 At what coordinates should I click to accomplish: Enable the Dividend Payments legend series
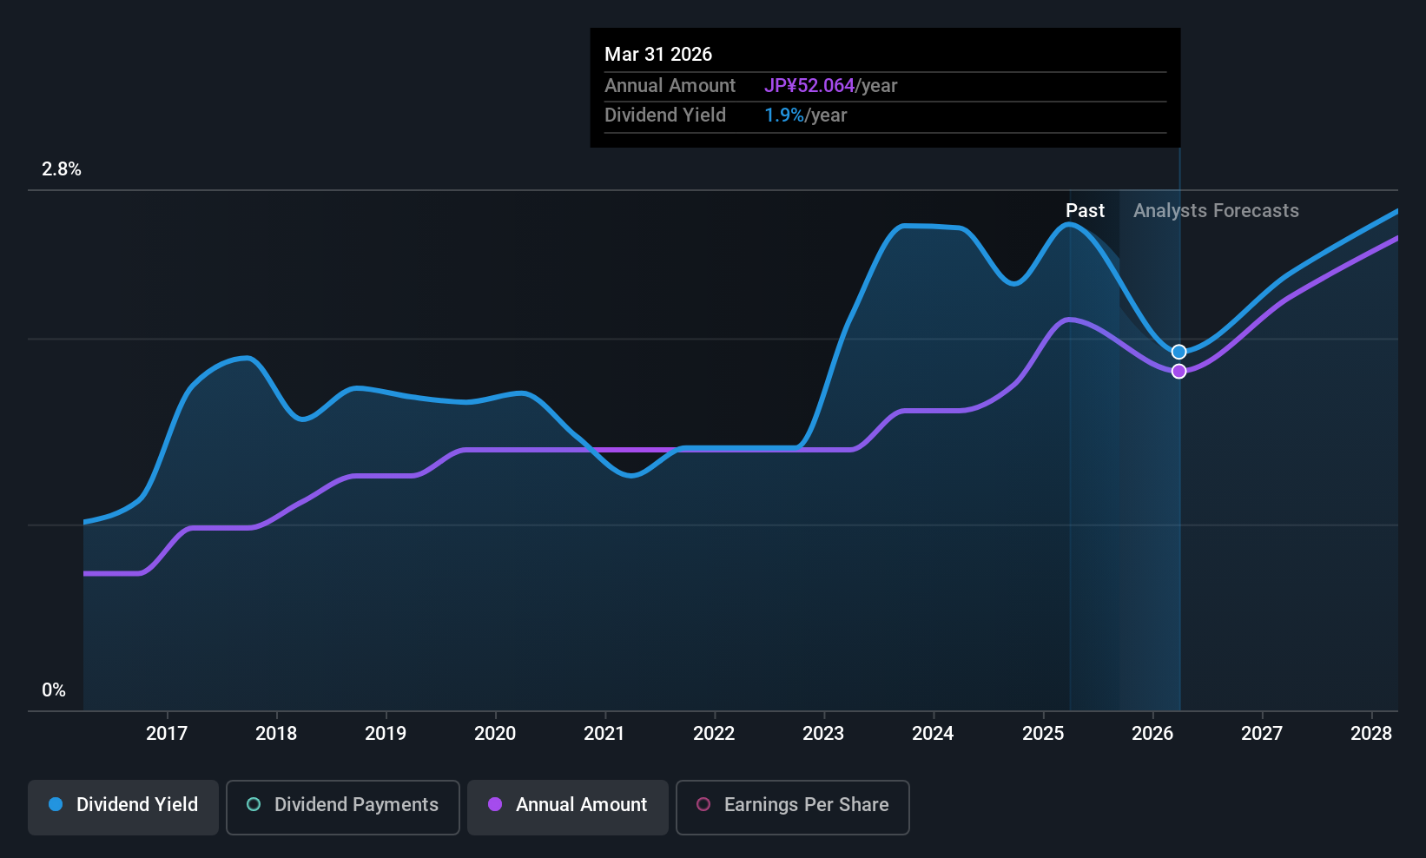342,805
